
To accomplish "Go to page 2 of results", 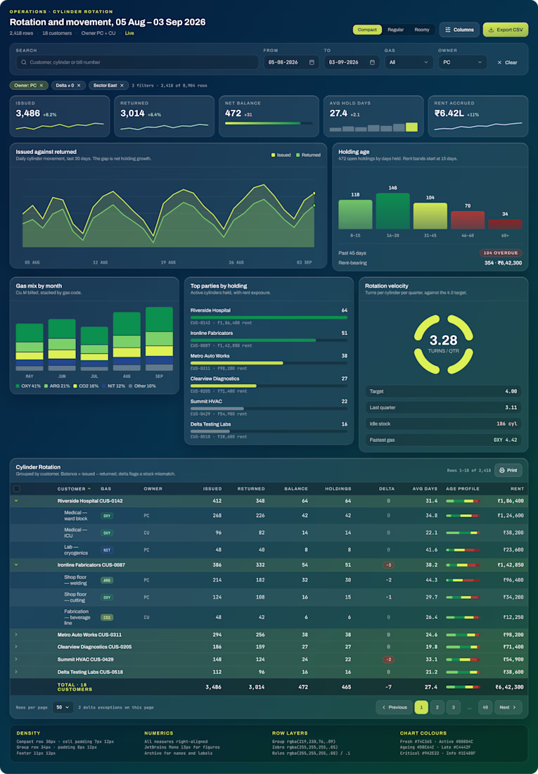I will (x=437, y=707).
